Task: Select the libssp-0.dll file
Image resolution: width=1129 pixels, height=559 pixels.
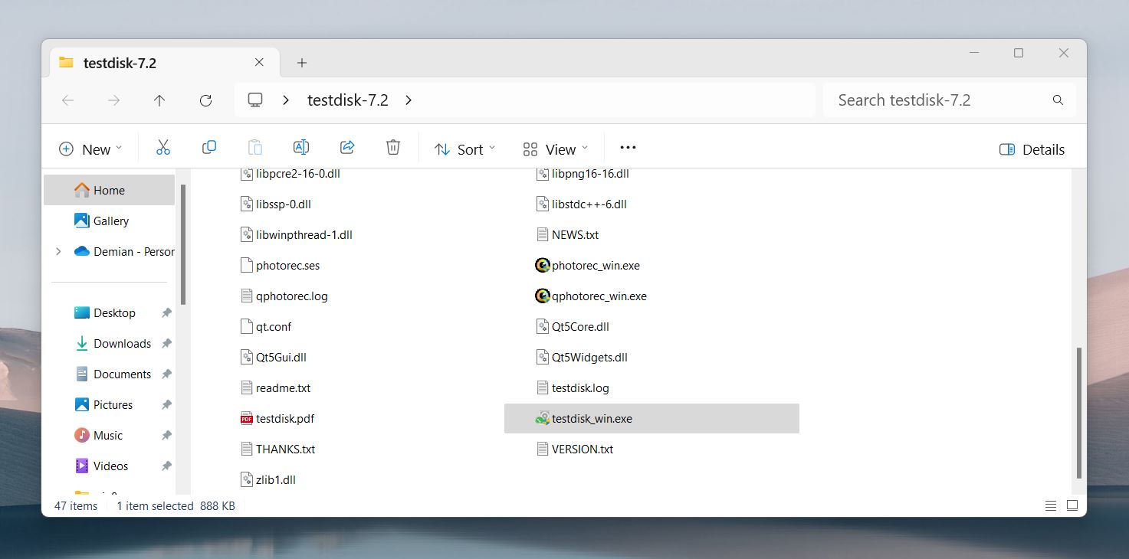Action: 276,204
